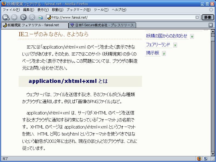Open the ブックマーク(B) menu
The width and height of the screenshot is (216, 162).
79,10
